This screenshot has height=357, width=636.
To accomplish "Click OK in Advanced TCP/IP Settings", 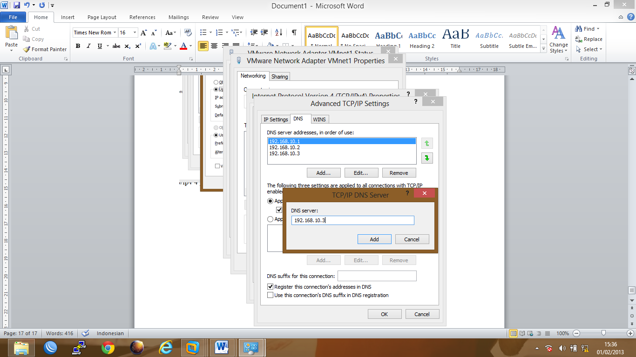I will (x=384, y=314).
